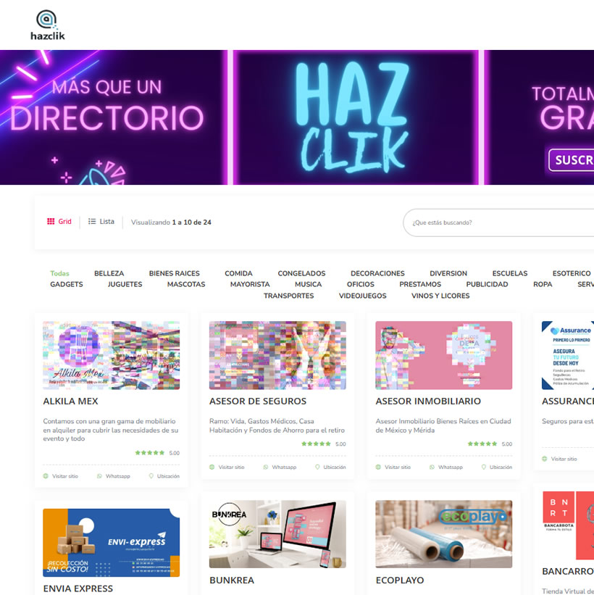Click Ubicación pin icon on Alkila Mex
The image size is (594, 595).
click(151, 476)
